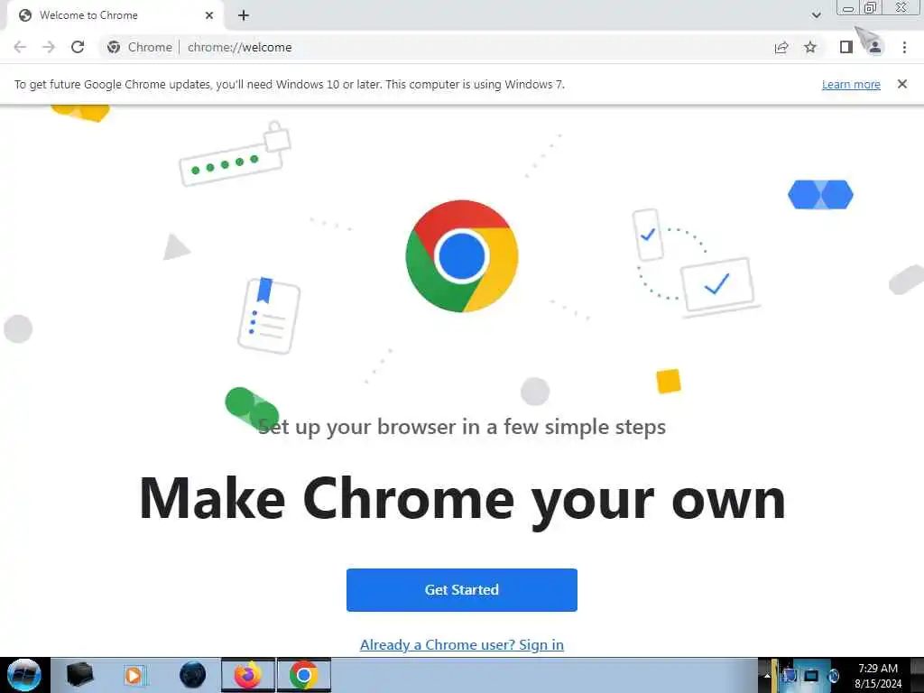The height and width of the screenshot is (693, 924).
Task: Click the Chrome site info icon in address bar
Action: (114, 47)
